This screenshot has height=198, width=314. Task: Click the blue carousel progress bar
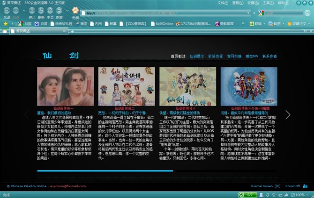pyautogui.click(x=105, y=171)
